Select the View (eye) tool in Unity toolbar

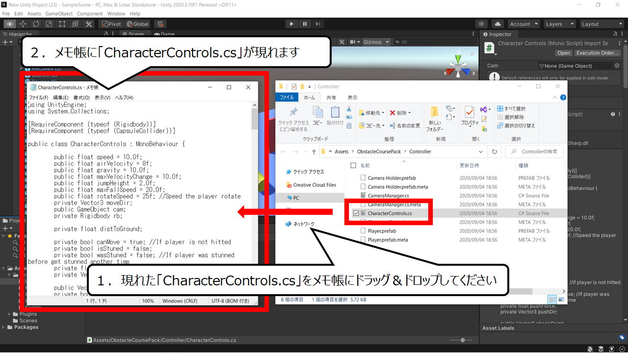(10, 24)
